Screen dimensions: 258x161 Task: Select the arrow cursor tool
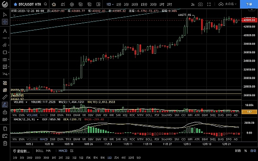point(5,15)
